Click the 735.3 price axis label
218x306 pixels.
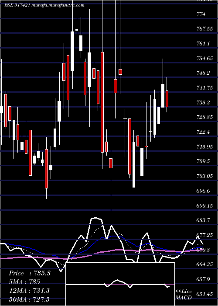pos(203,102)
